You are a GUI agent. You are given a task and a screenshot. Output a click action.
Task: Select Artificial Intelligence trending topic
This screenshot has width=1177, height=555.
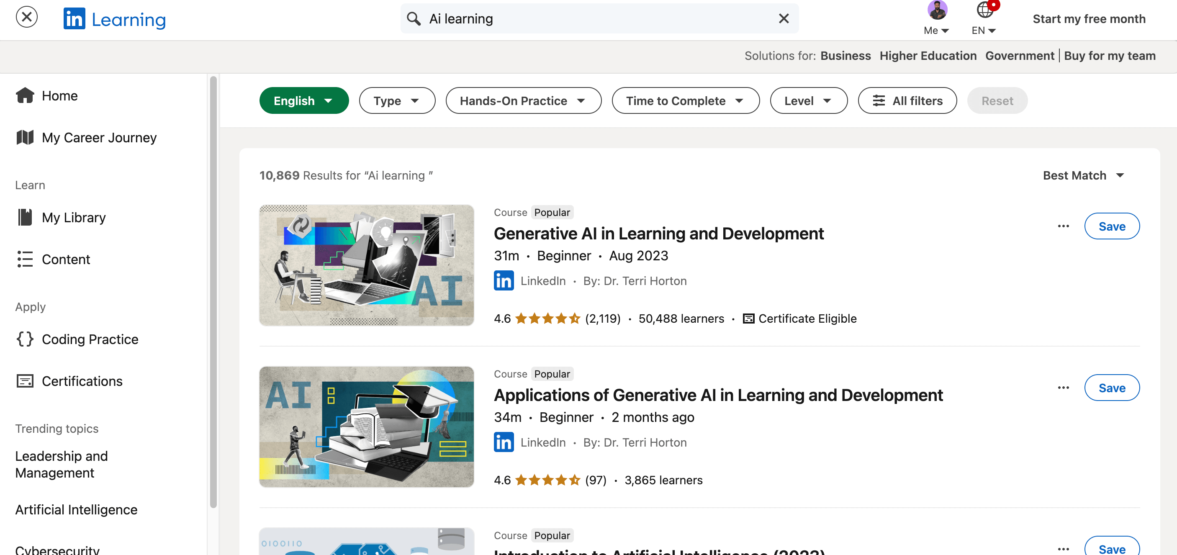[x=76, y=509]
